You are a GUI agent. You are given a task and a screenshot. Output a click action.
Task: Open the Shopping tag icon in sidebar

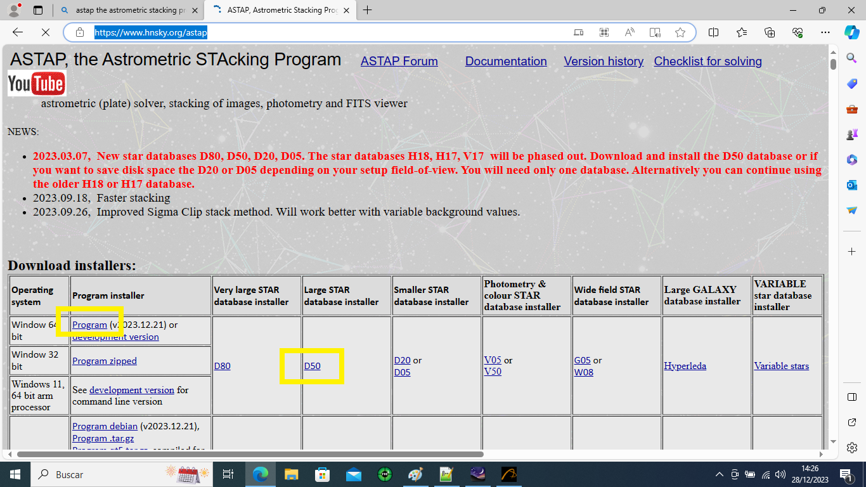852,84
